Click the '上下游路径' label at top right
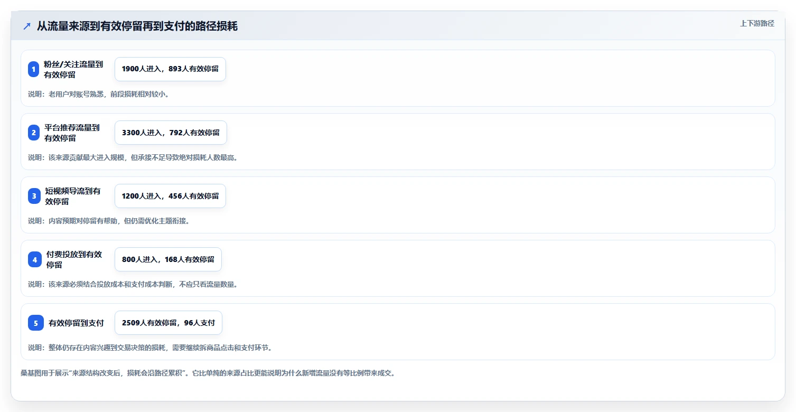This screenshot has width=796, height=412. [757, 23]
